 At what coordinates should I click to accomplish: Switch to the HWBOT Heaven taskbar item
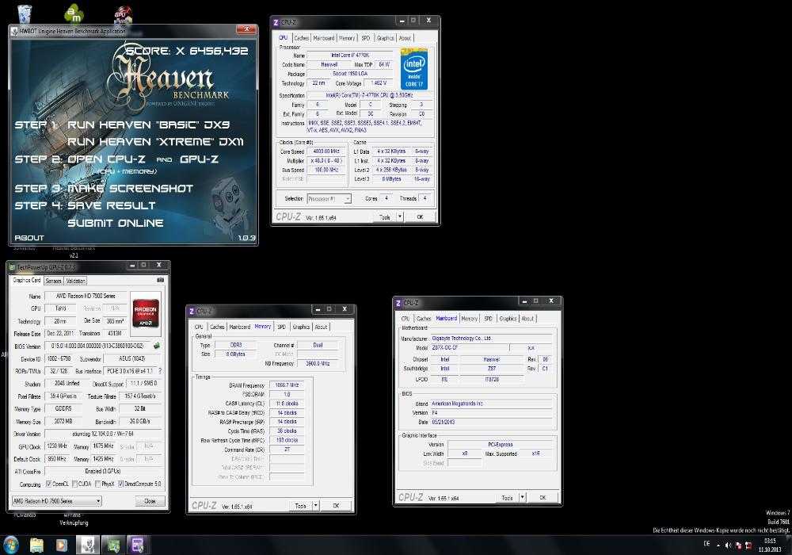click(x=87, y=545)
